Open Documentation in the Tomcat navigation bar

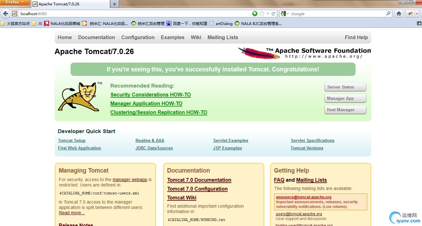click(97, 37)
